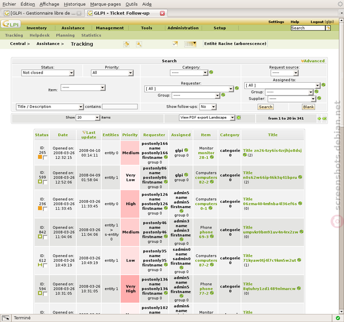Open the Item dropdown
Image resolution: width=344 pixels, height=322 pixels.
83,87
